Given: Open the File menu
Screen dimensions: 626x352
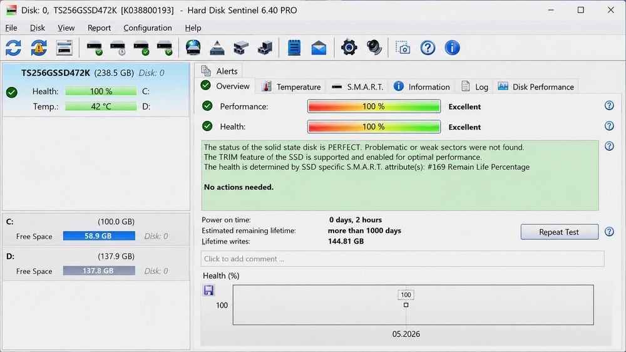Looking at the screenshot, I should (x=11, y=28).
